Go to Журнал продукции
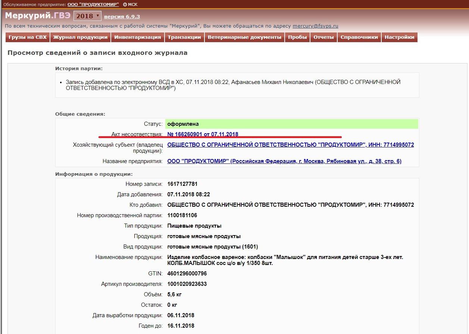This screenshot has width=469, height=334. (x=80, y=37)
